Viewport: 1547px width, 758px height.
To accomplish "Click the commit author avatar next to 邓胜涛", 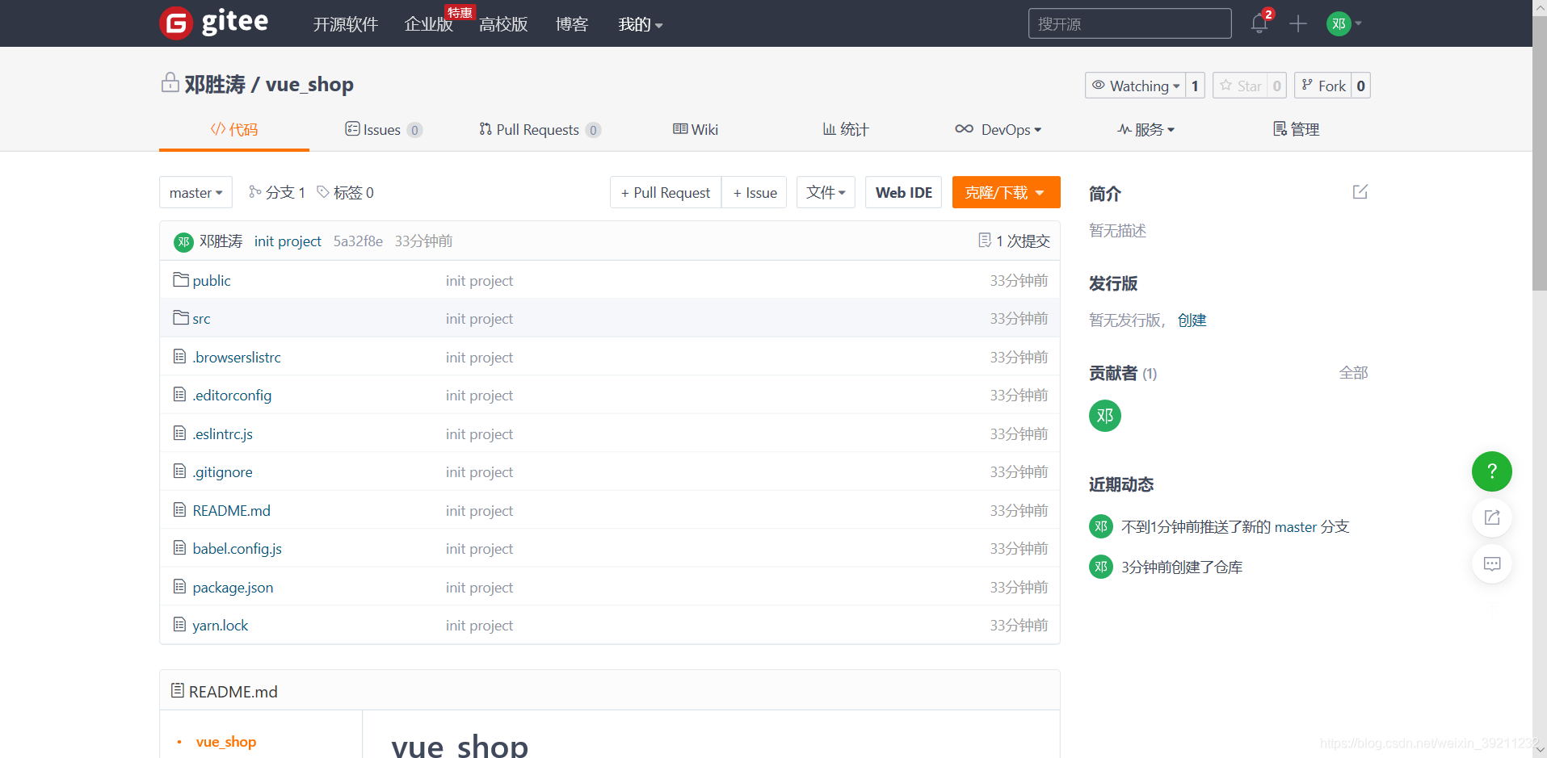I will 183,241.
